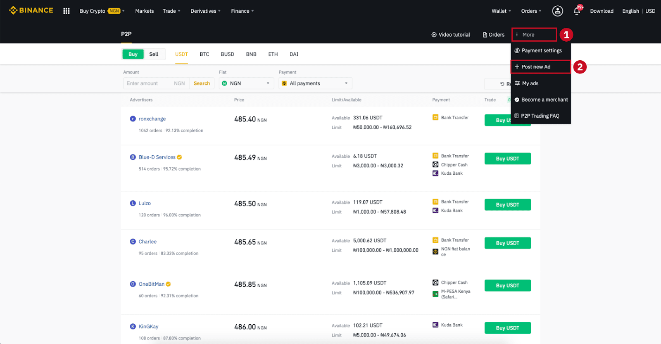Open the Markets link
Viewport: 661px width, 344px height.
click(144, 11)
